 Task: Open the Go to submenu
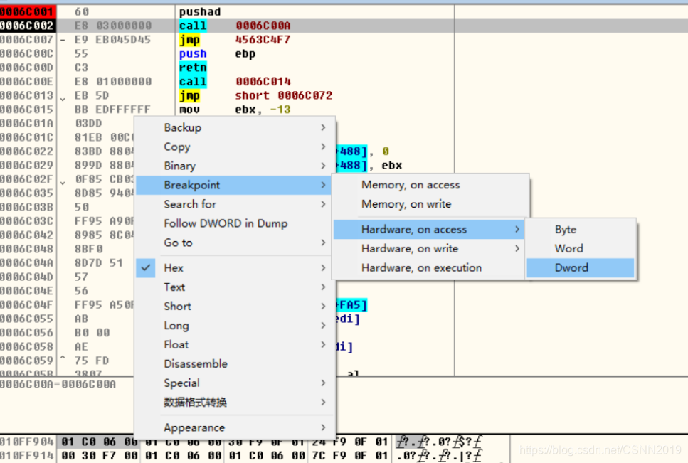click(235, 243)
